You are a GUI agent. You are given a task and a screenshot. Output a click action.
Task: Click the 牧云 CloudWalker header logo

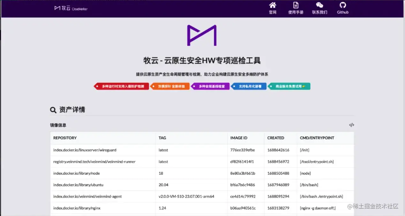[x=71, y=8]
